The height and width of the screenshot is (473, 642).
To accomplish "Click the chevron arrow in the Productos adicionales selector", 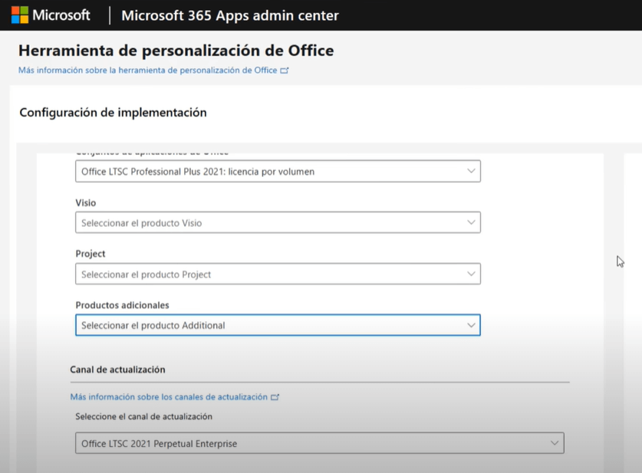I will point(471,325).
